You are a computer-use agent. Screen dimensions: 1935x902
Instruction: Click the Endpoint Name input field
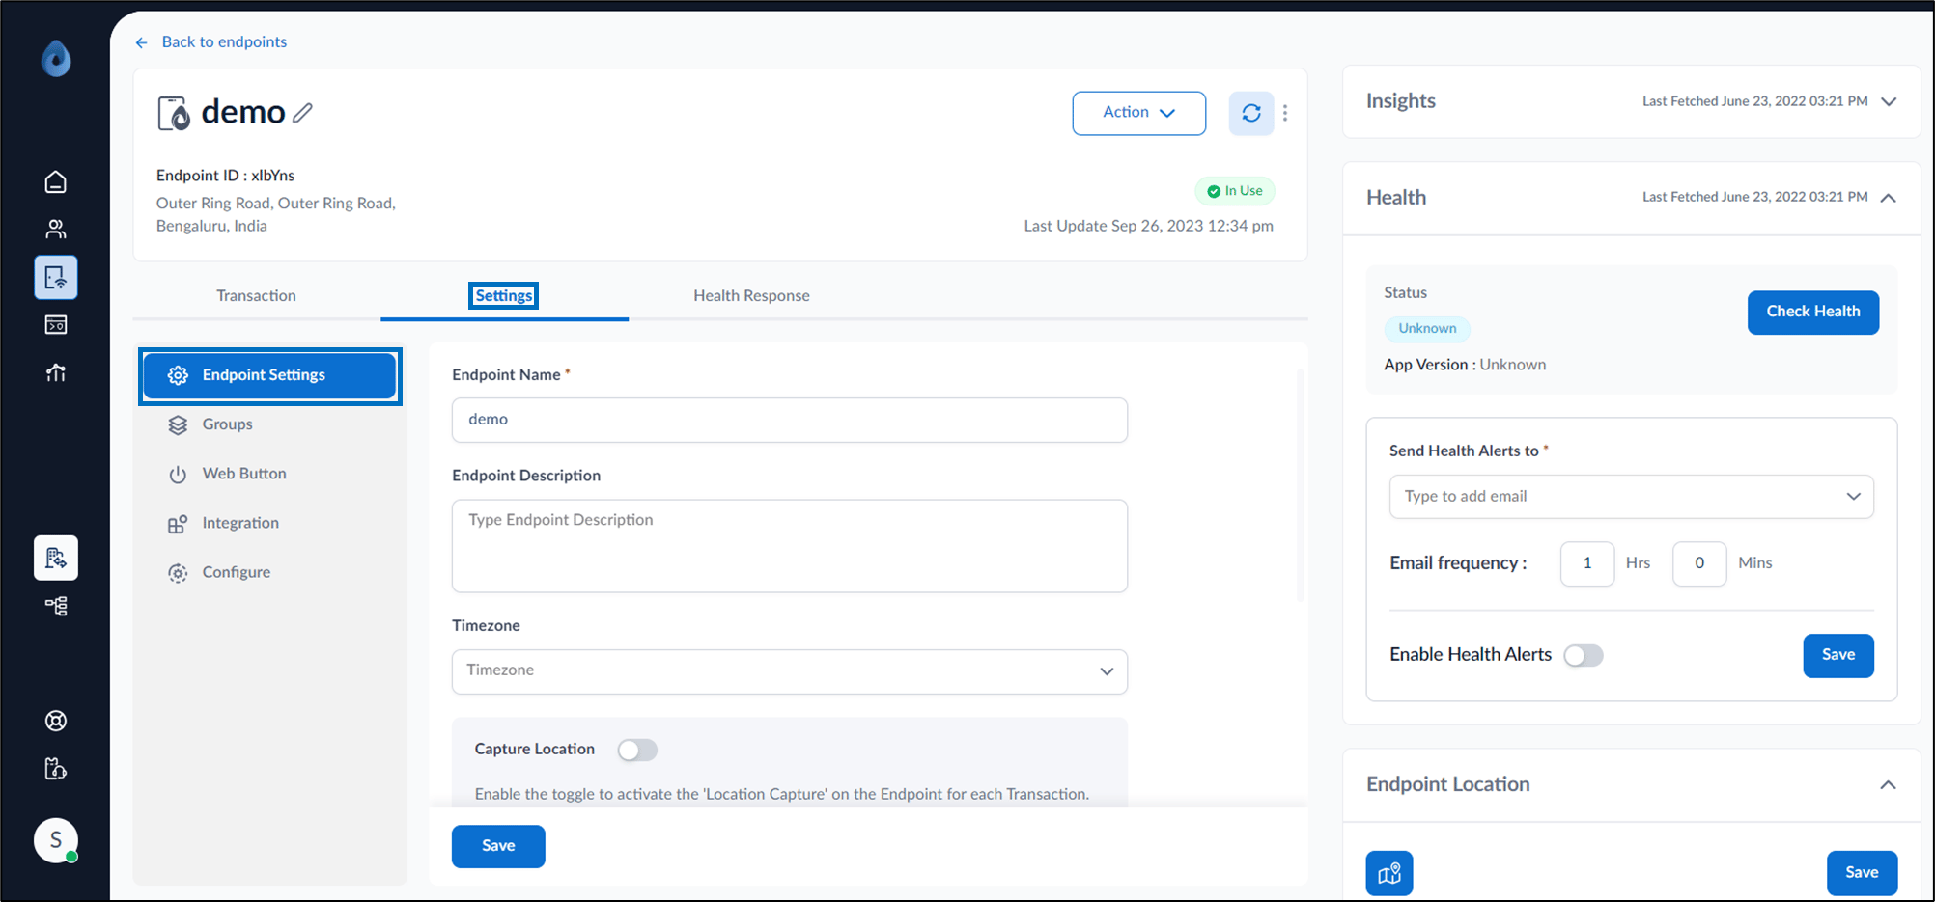click(x=790, y=420)
